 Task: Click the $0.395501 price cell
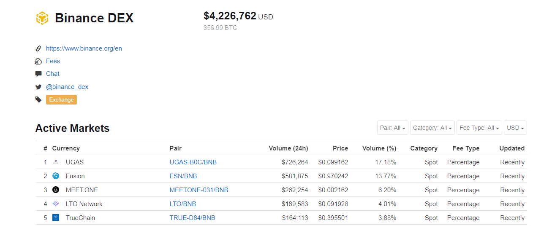pyautogui.click(x=333, y=218)
